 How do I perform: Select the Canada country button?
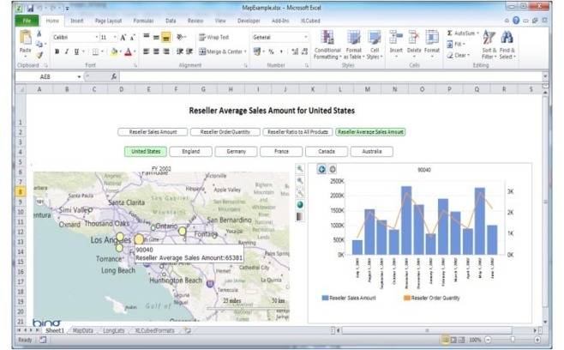pos(327,151)
